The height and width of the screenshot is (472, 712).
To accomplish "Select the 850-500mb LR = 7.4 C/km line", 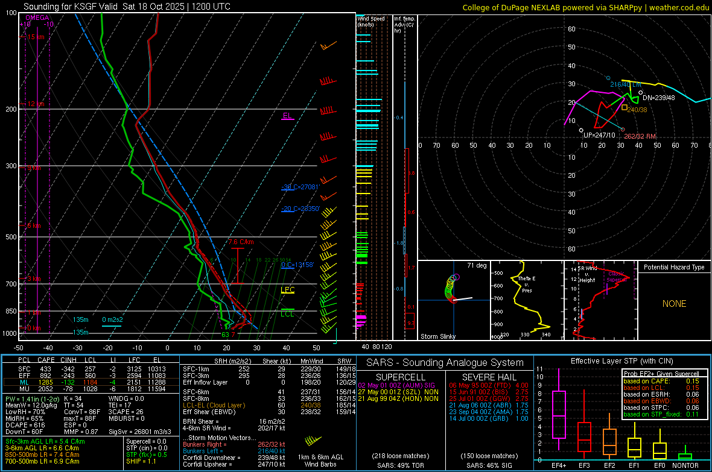I will pyautogui.click(x=42, y=455).
